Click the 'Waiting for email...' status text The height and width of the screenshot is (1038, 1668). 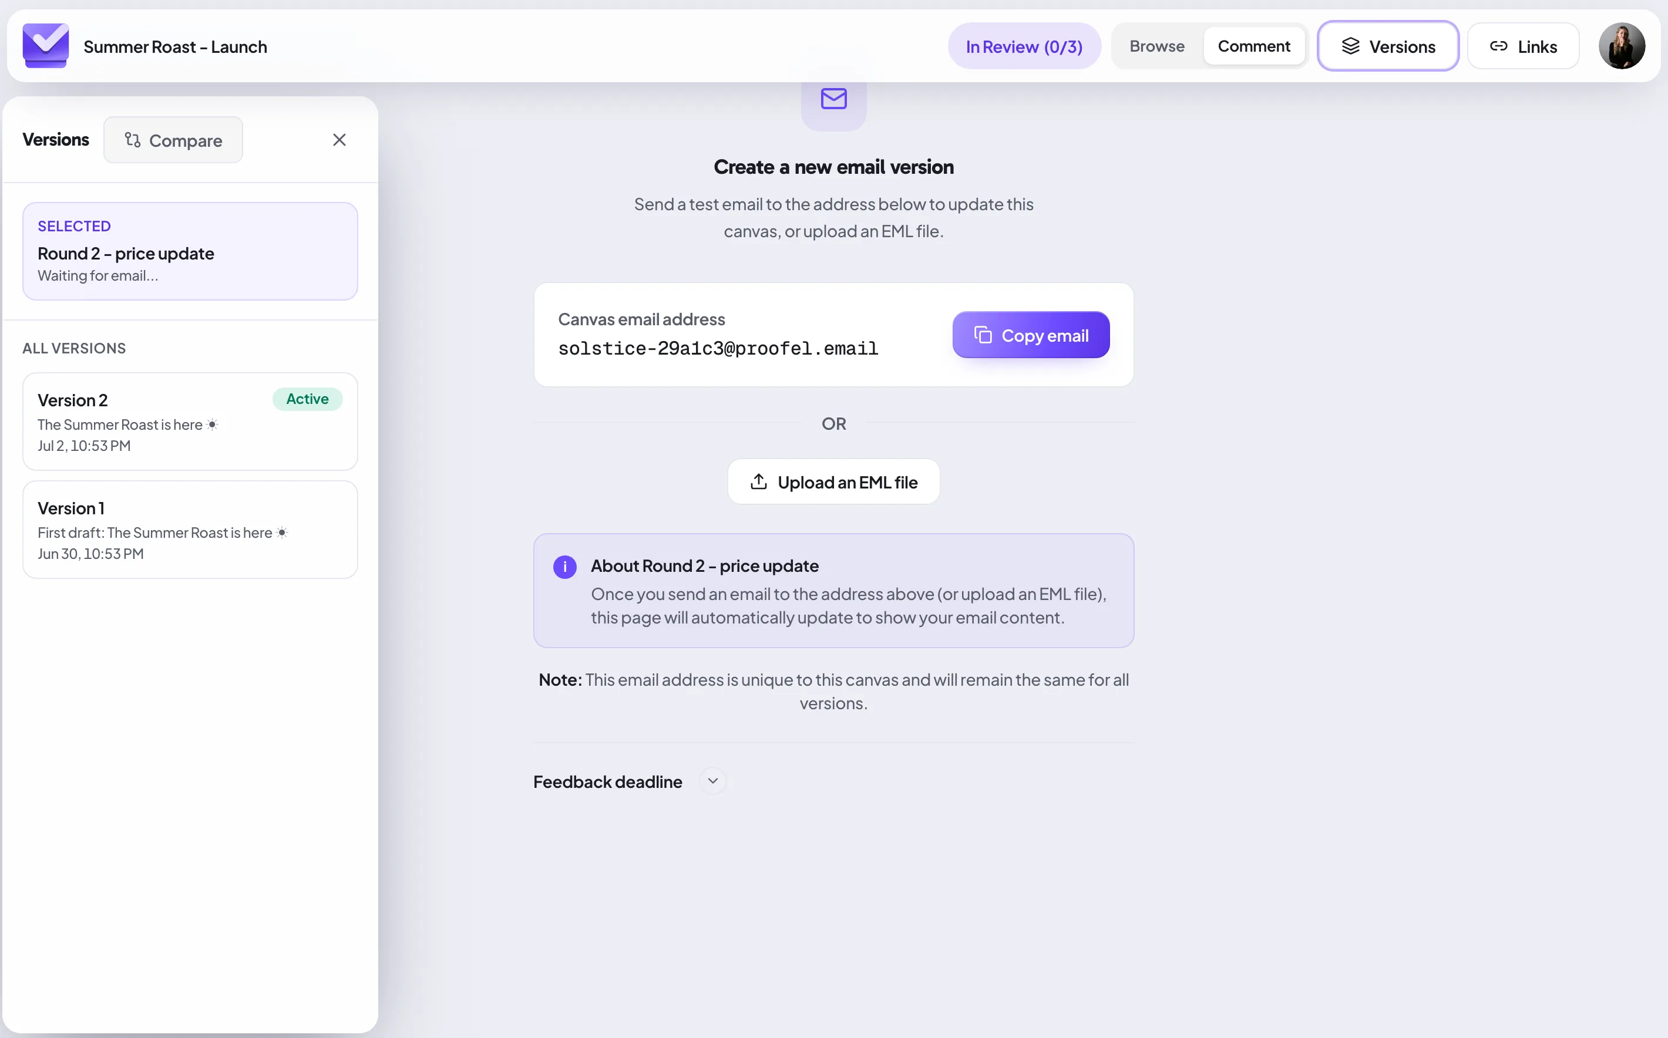pos(97,275)
